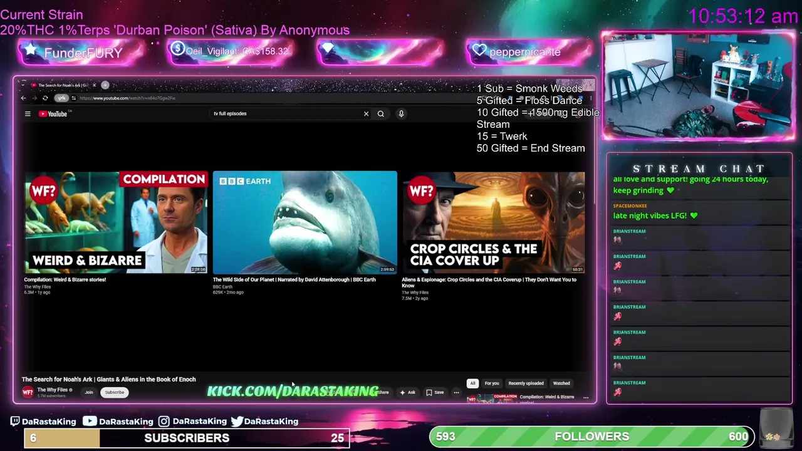Open options menu for sidebar Compilation video
This screenshot has width=802, height=451.
coord(586,397)
